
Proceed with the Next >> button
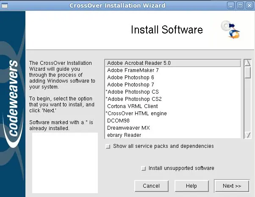232,186
